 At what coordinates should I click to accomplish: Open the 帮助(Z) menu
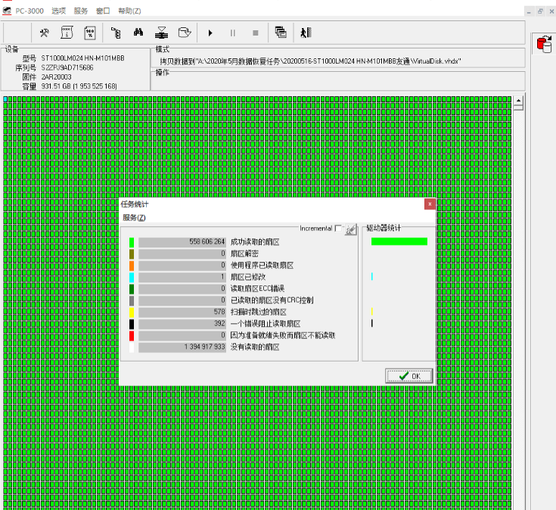[129, 11]
